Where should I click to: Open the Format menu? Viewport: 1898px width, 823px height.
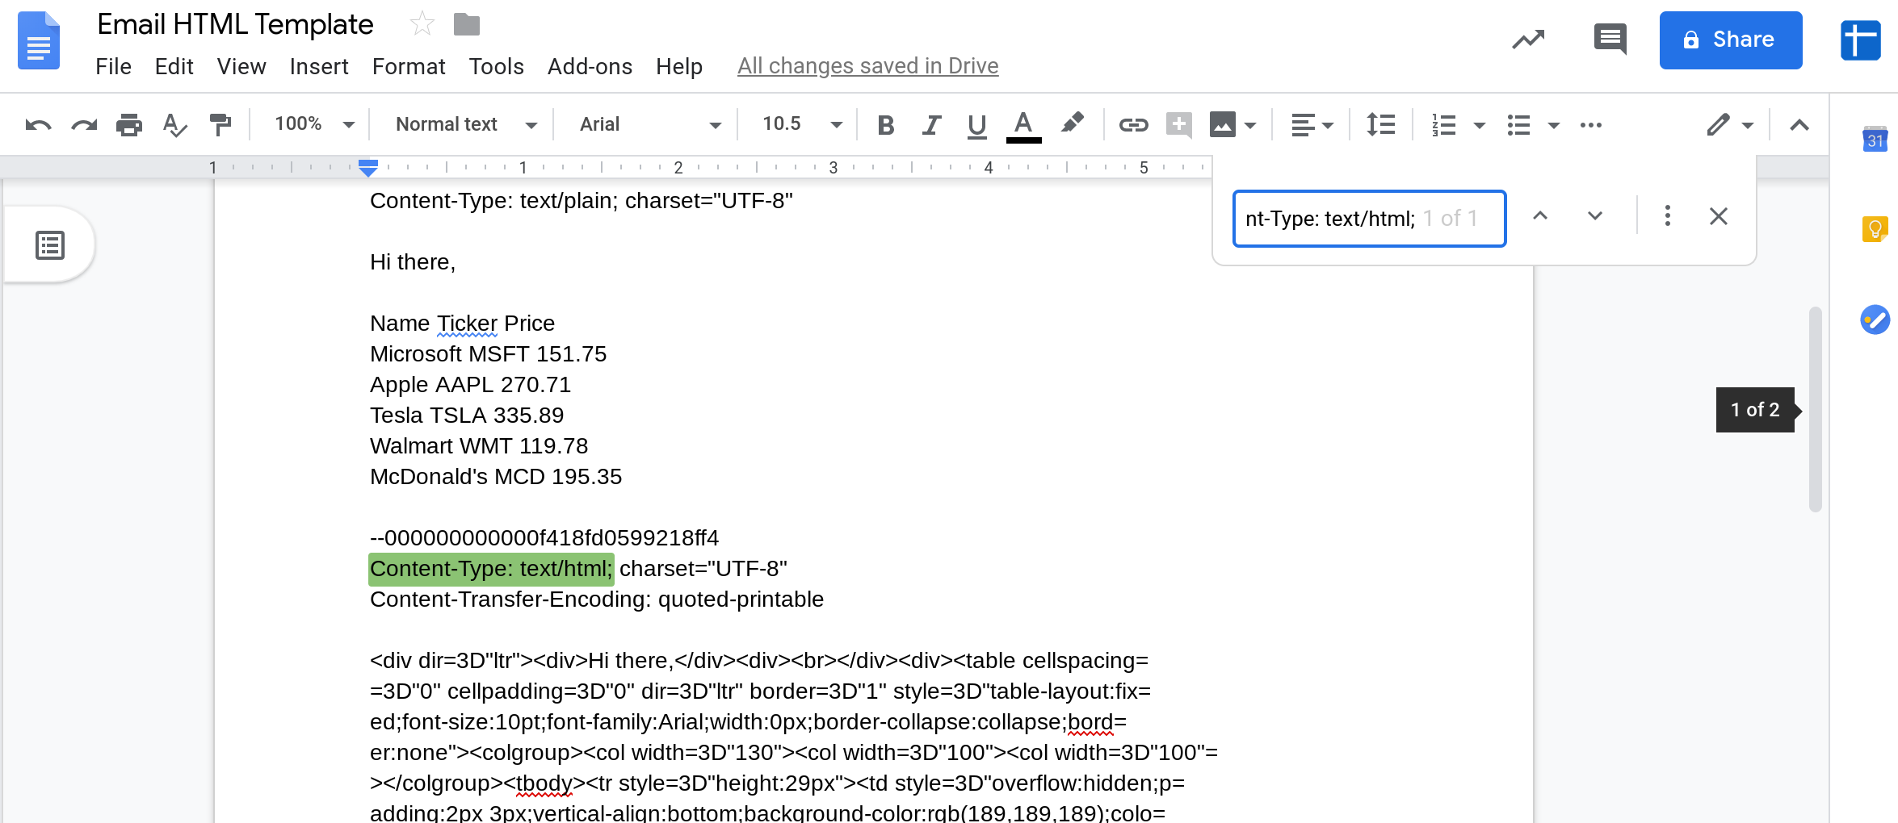[x=409, y=66]
